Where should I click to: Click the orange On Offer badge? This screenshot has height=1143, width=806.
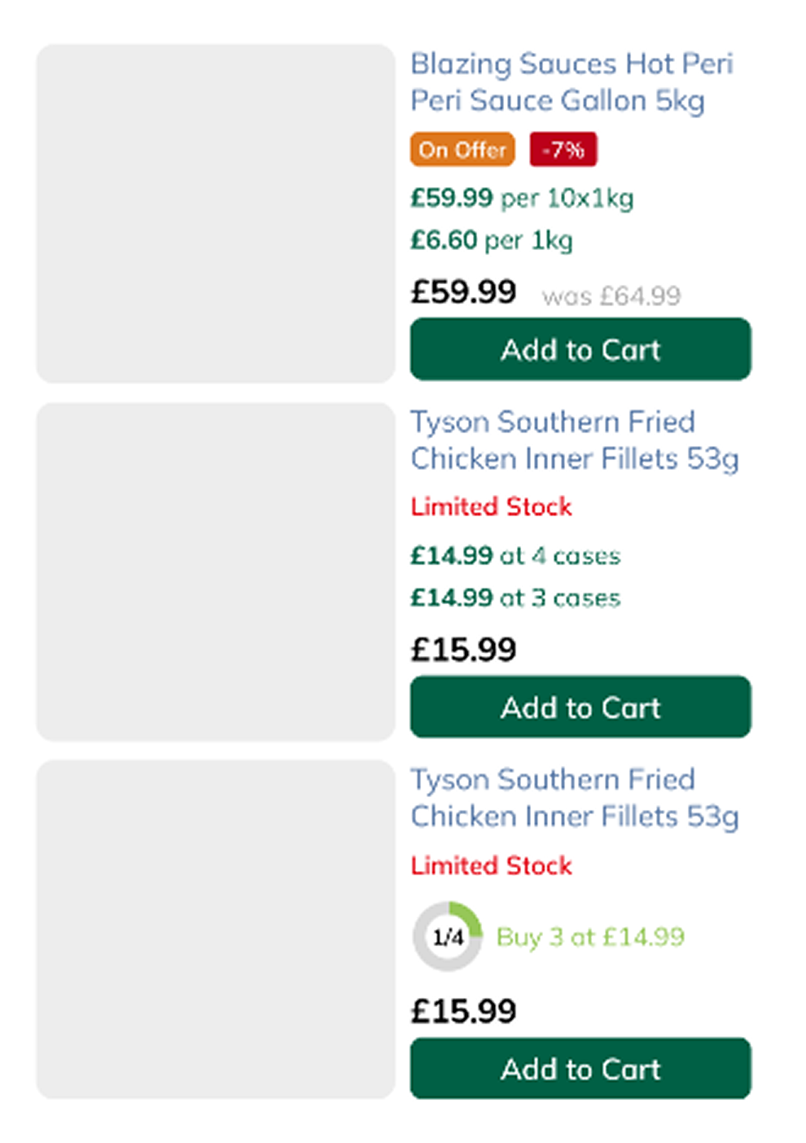tap(462, 150)
